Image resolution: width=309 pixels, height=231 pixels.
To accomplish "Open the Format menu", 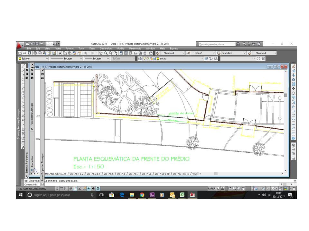I will pos(70,48).
